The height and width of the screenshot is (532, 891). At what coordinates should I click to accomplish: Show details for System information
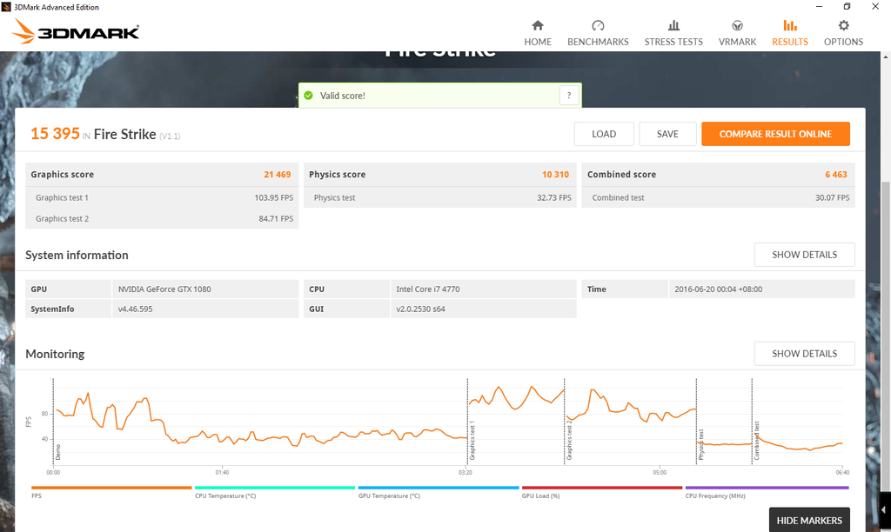pyautogui.click(x=804, y=255)
